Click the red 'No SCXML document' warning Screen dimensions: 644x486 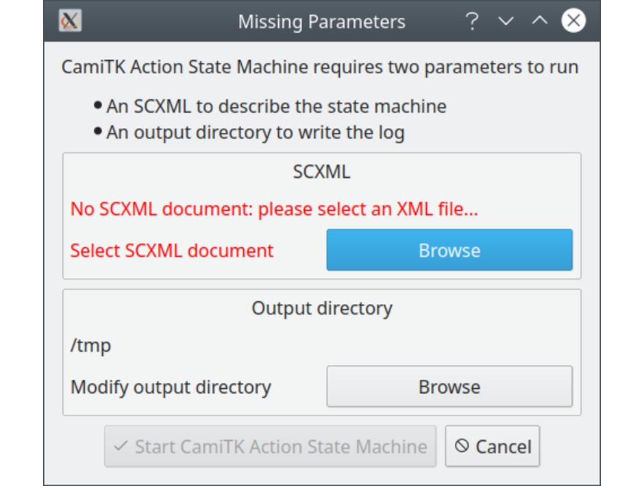pos(274,209)
